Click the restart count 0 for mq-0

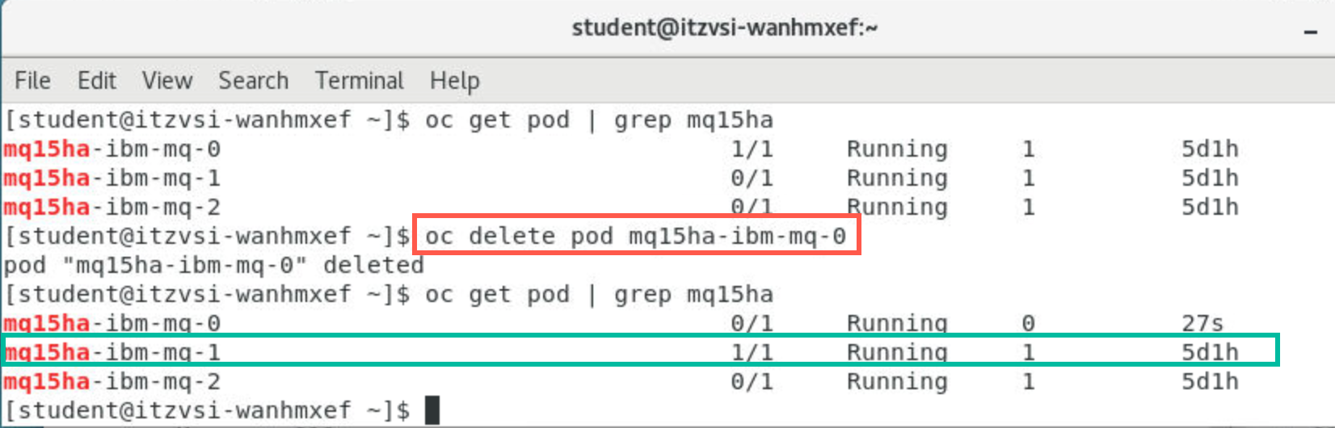[1028, 323]
